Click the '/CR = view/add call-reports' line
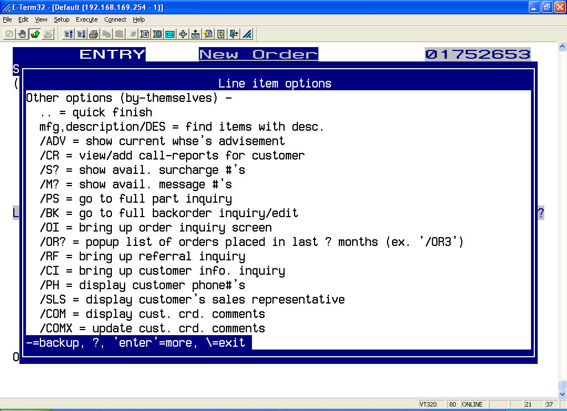567x411 pixels. (x=172, y=156)
